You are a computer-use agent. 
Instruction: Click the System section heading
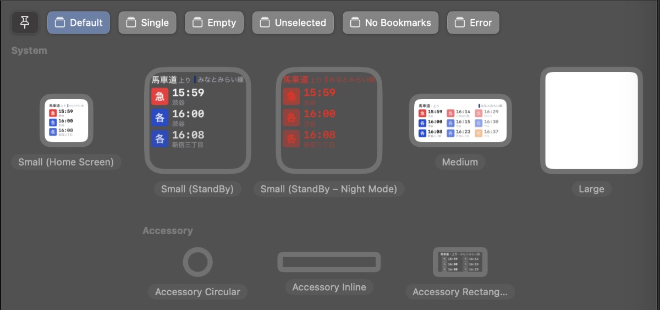pos(29,51)
